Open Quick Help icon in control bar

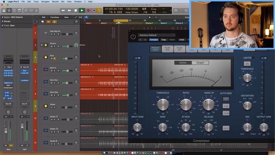coord(14,10)
